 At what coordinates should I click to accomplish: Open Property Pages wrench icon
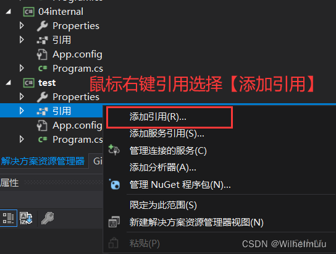[48, 218]
